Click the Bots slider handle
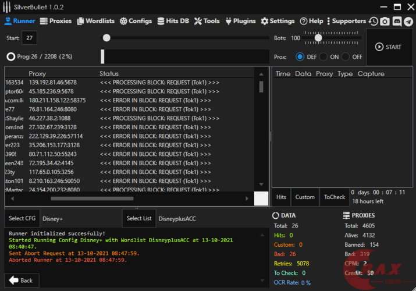 click(318, 38)
